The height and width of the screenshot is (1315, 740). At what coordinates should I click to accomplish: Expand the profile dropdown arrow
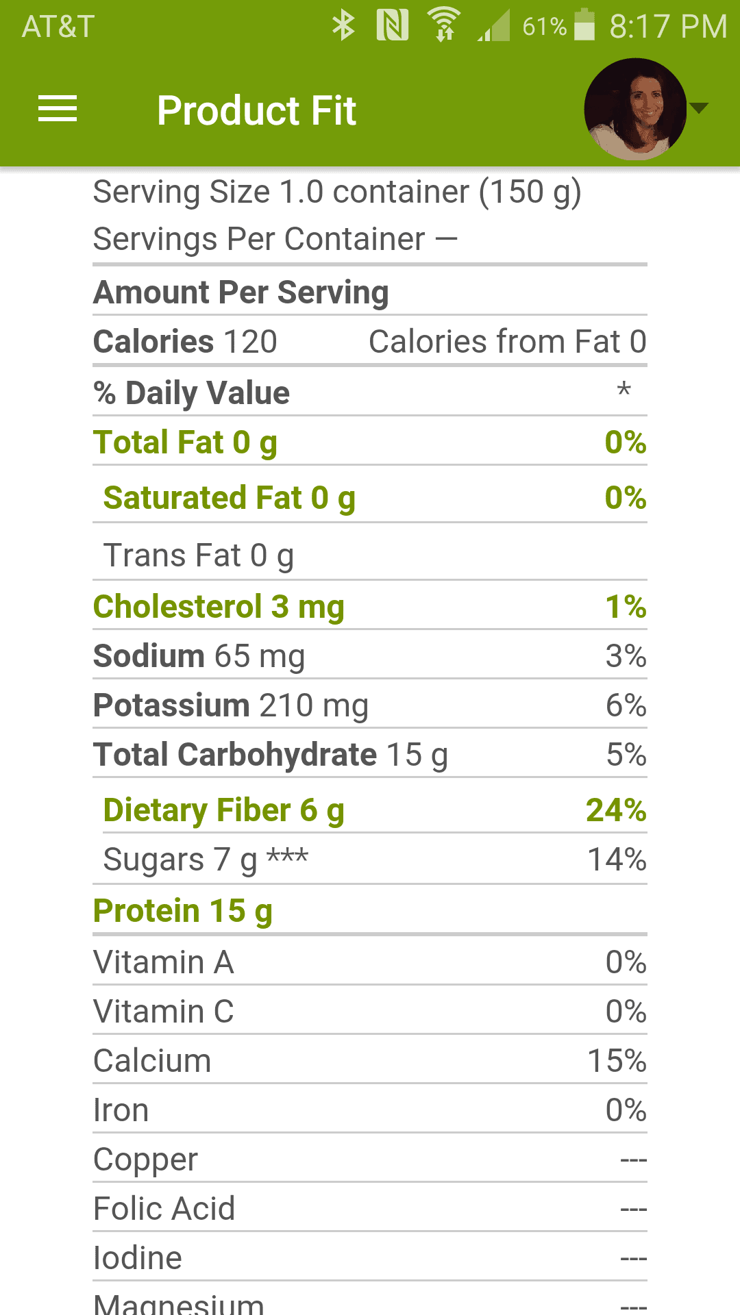point(699,108)
